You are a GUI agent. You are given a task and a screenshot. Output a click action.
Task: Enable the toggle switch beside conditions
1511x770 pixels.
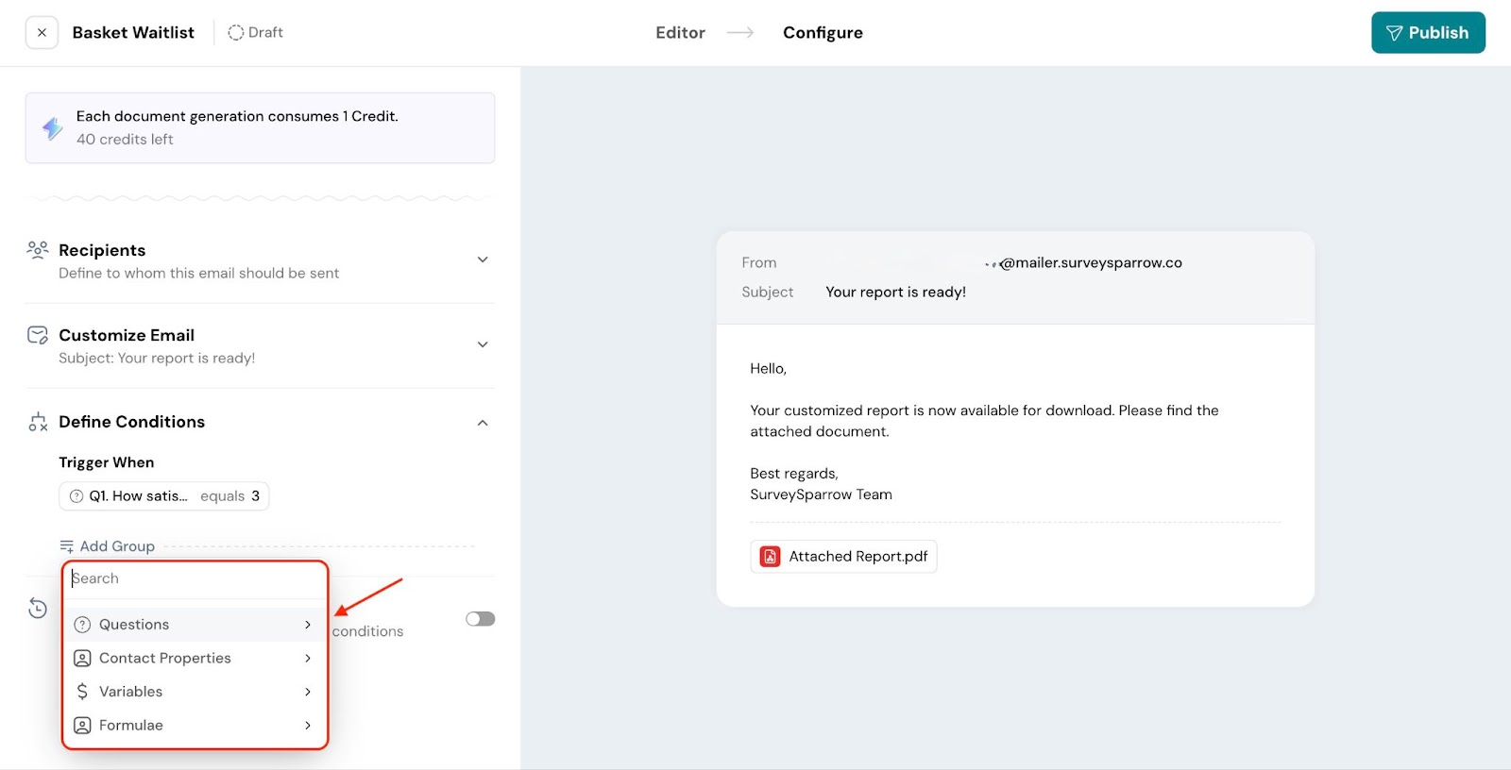pyautogui.click(x=480, y=619)
